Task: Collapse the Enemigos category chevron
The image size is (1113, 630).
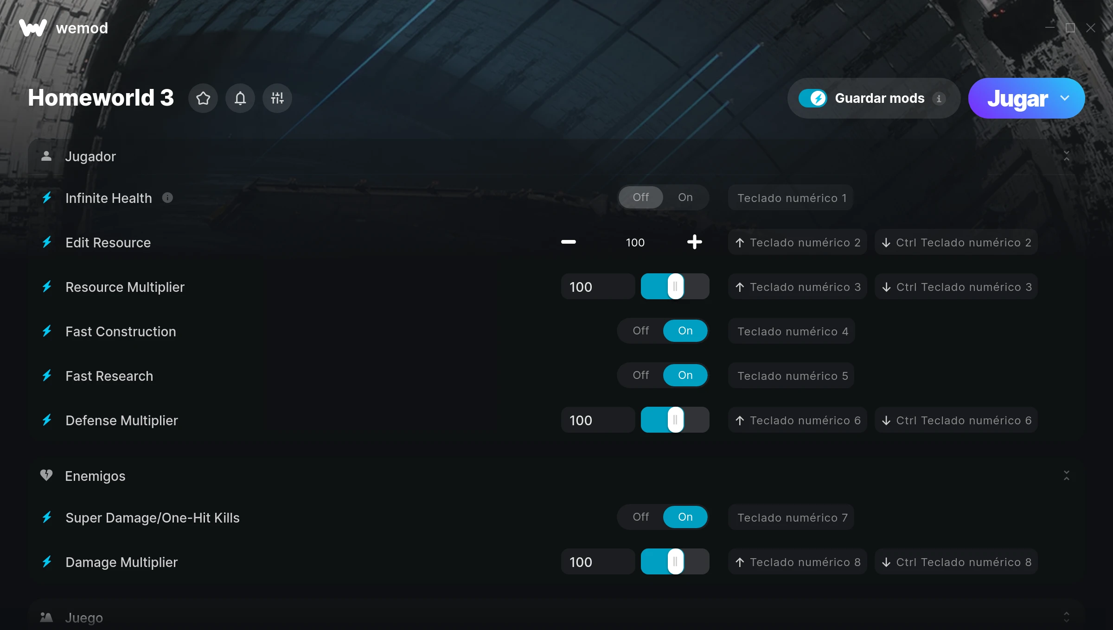Action: [x=1067, y=476]
